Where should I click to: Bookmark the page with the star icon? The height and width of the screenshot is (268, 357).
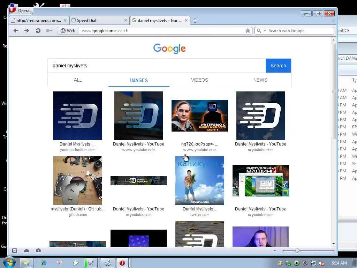[x=248, y=31]
